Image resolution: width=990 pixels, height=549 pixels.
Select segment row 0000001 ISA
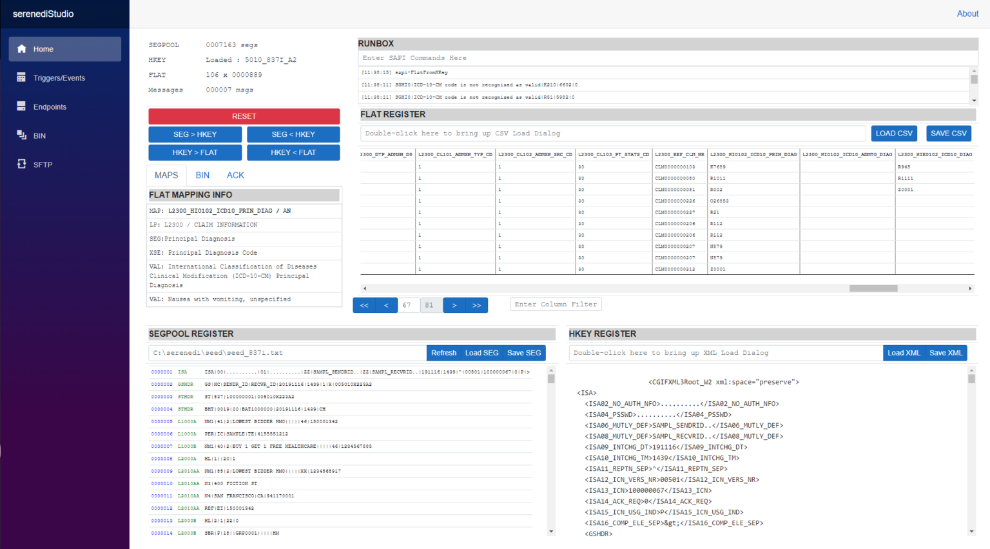(340, 372)
